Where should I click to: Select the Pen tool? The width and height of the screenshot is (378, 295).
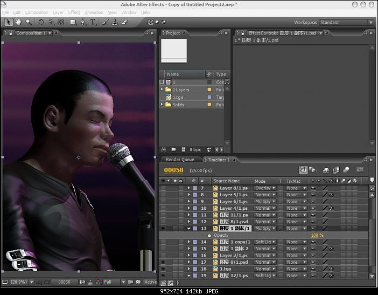pyautogui.click(x=82, y=22)
